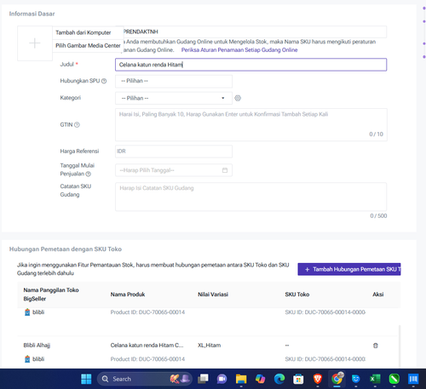Open the blue face app in taskbar

coord(356,379)
